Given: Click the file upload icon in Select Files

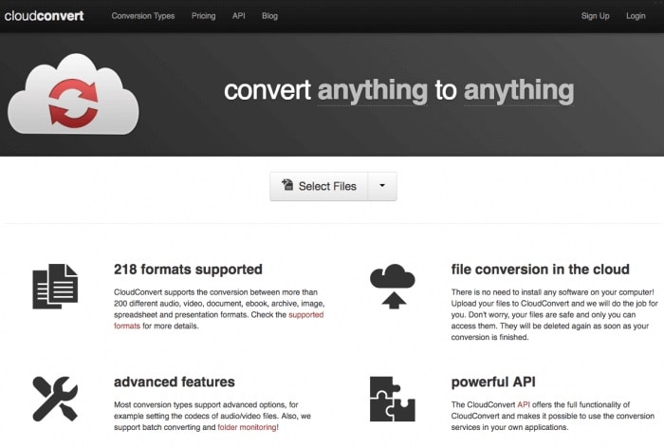Looking at the screenshot, I should coord(287,184).
